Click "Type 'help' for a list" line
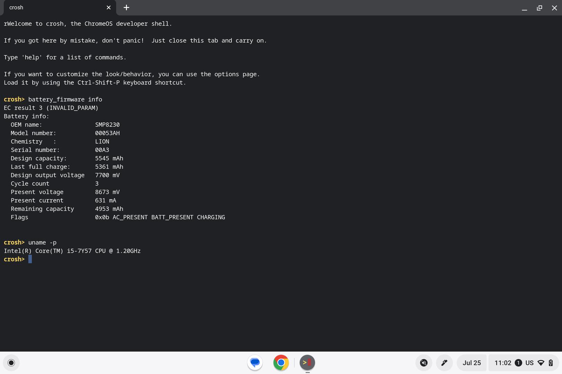562x374 pixels. click(x=65, y=57)
